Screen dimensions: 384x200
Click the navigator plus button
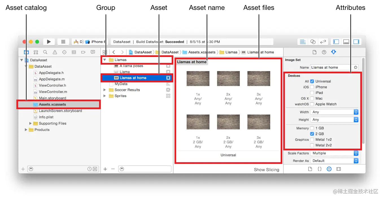click(23, 169)
